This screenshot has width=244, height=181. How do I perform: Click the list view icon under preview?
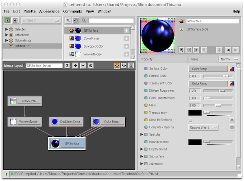point(189,50)
